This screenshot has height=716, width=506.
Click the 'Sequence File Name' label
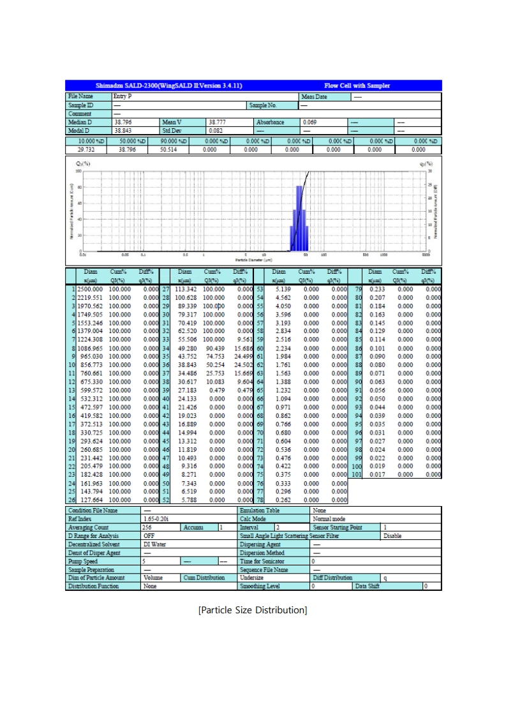(264, 570)
